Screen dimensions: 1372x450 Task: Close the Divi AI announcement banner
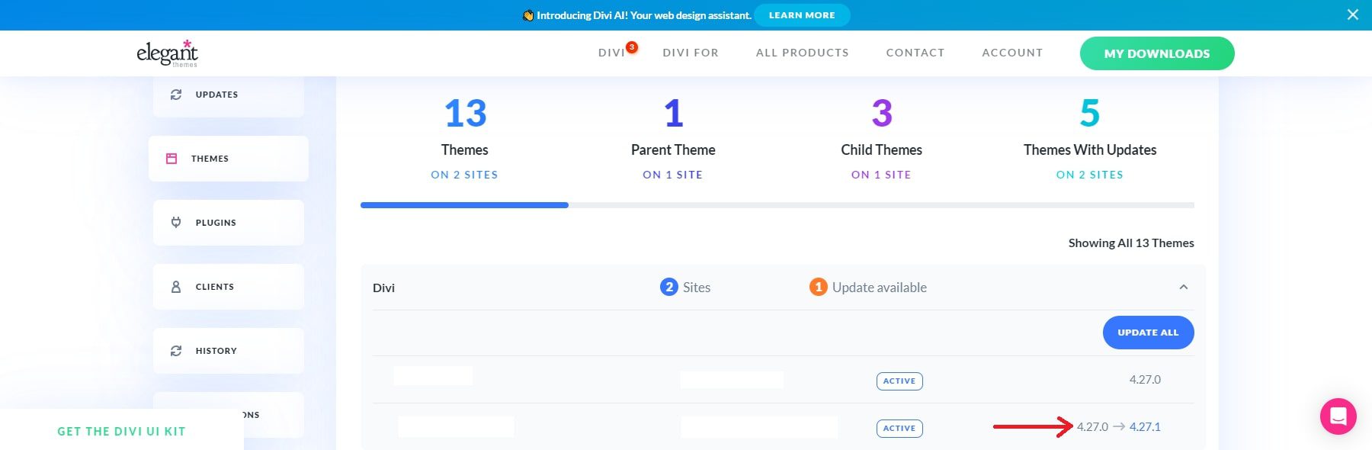click(1352, 14)
